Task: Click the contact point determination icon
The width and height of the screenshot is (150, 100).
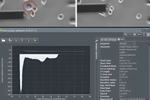Action: point(22,40)
